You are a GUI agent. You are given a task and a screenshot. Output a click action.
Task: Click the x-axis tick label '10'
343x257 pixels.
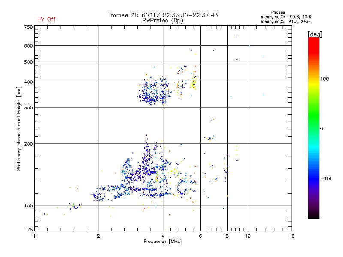tap(248, 236)
